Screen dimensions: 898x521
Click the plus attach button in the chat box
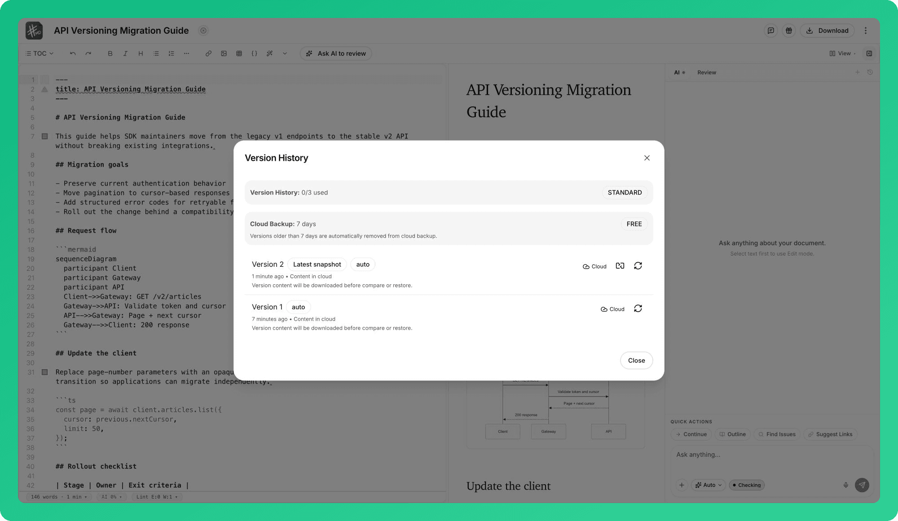(682, 485)
